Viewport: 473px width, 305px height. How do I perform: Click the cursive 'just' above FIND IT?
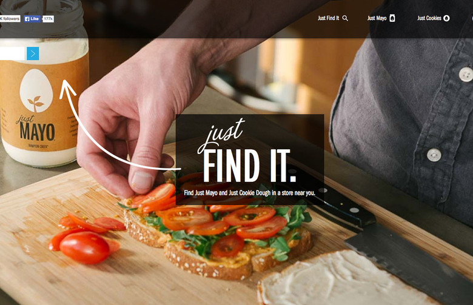coord(221,134)
